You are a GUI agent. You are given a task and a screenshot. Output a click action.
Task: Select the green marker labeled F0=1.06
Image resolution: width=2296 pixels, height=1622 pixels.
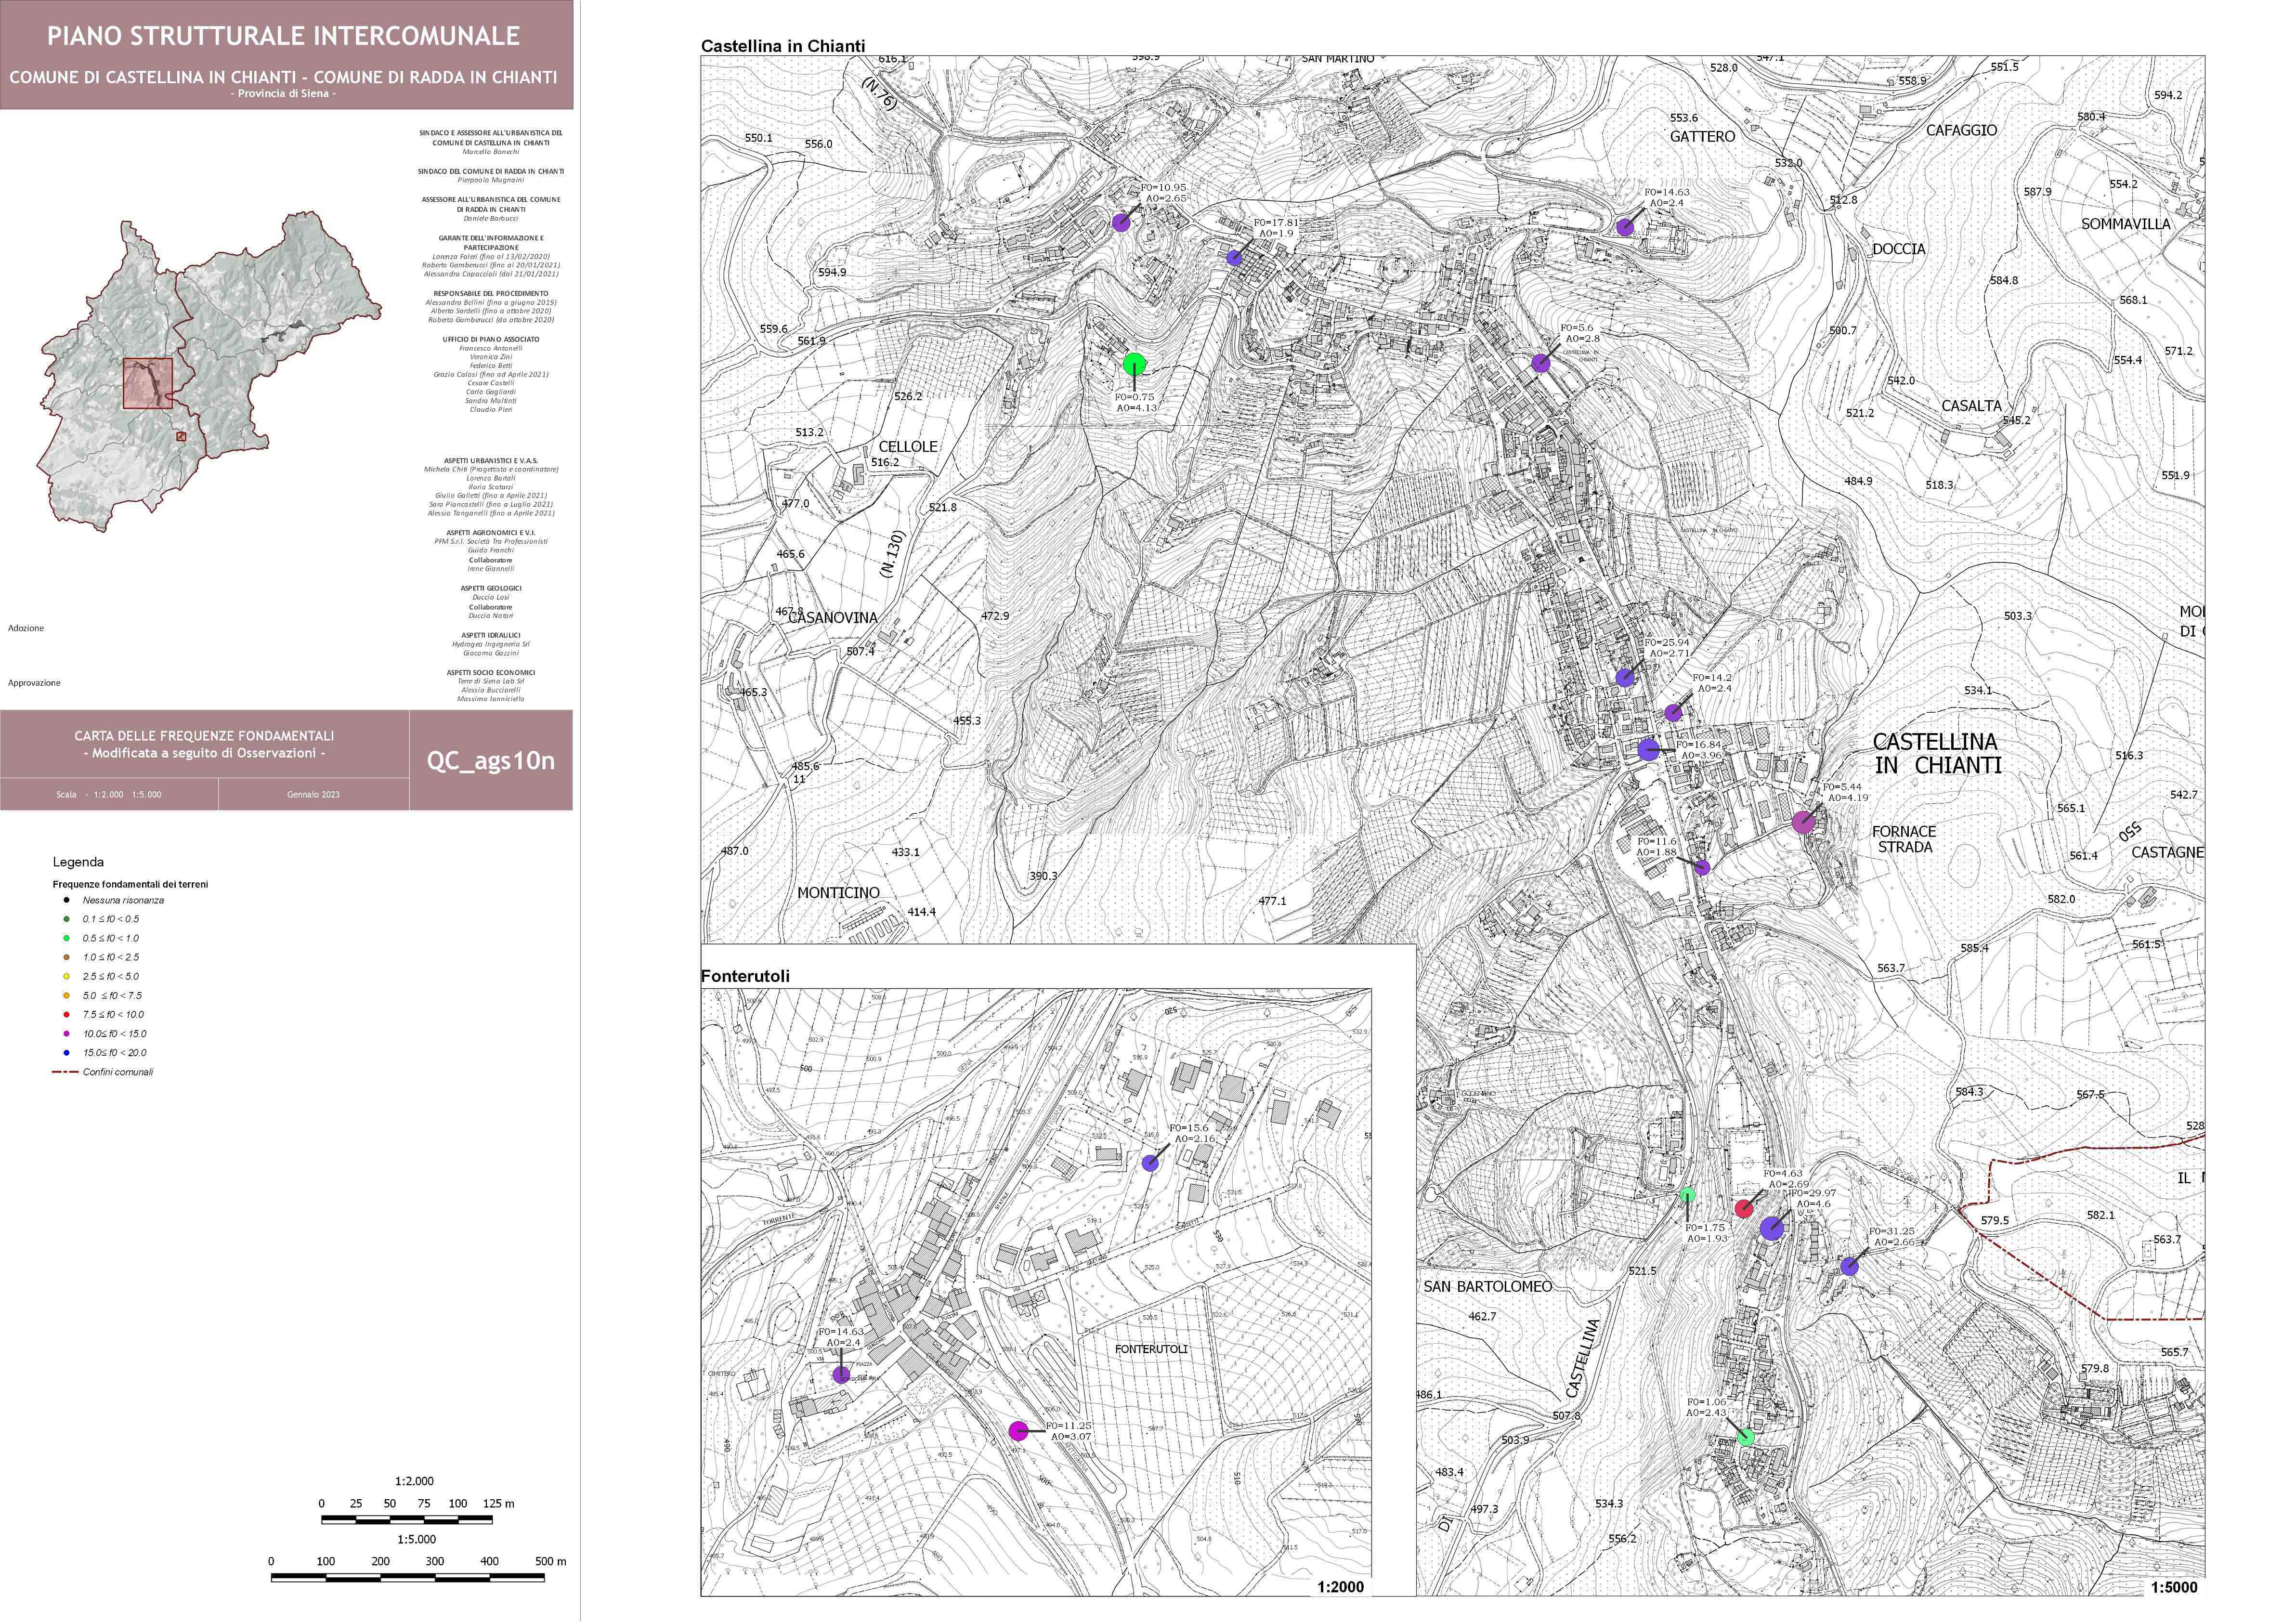1745,1437
